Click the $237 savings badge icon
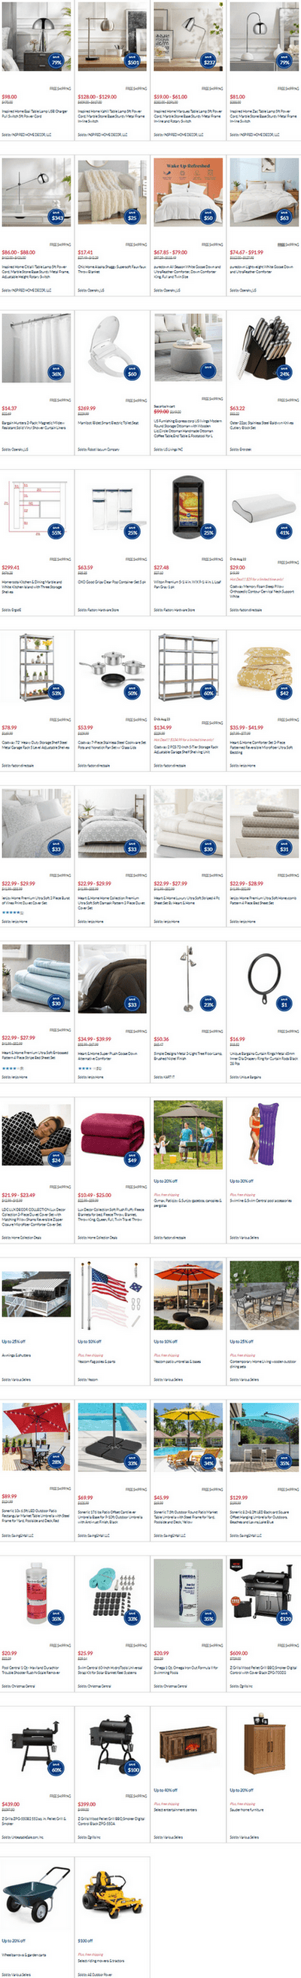301x1978 pixels. (x=208, y=62)
